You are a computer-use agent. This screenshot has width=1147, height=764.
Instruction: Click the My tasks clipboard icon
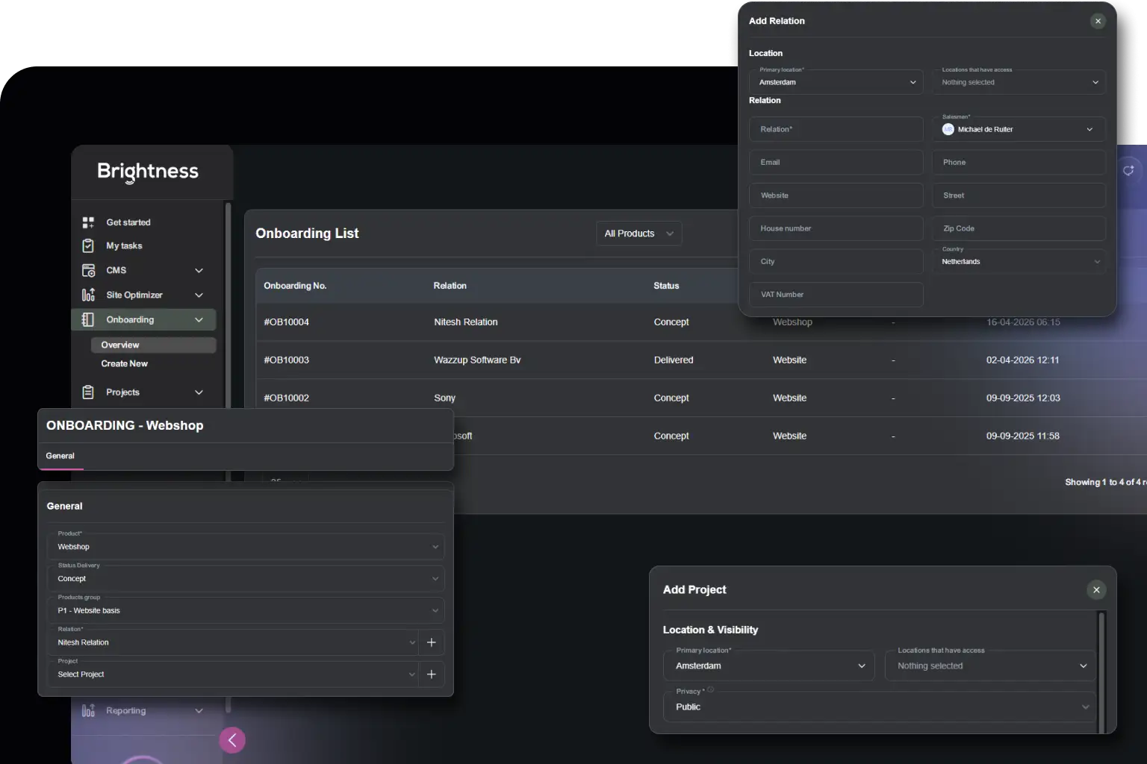(88, 245)
